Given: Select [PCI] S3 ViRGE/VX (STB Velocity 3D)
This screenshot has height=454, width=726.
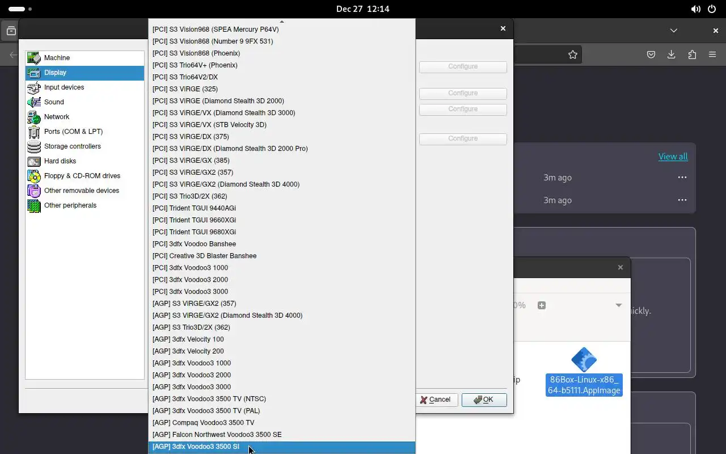Looking at the screenshot, I should pyautogui.click(x=282, y=125).
